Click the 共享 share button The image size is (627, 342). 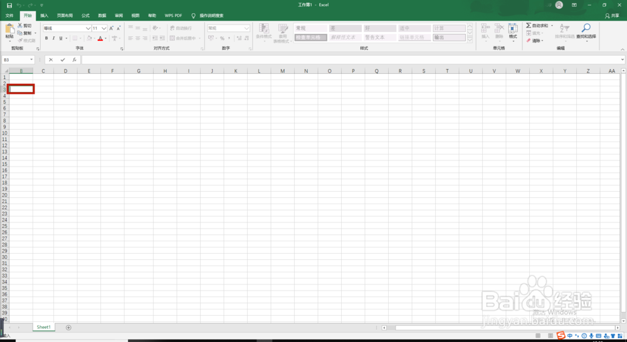coord(612,16)
